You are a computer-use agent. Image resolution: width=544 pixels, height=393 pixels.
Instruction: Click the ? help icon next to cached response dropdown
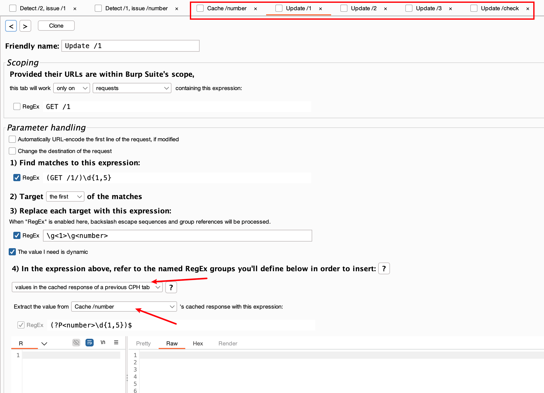click(x=171, y=287)
